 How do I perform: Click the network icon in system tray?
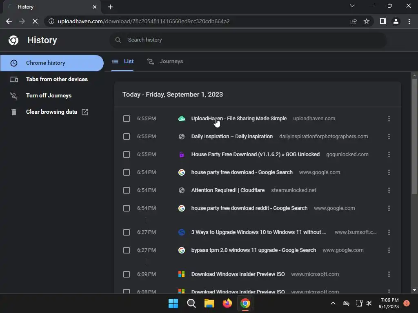(x=359, y=303)
